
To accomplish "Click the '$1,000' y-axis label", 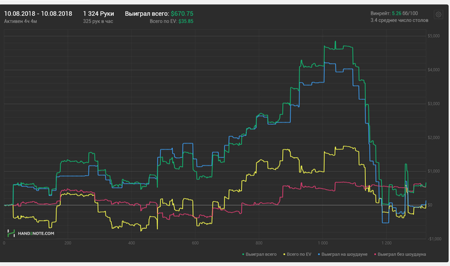I will (x=434, y=171).
